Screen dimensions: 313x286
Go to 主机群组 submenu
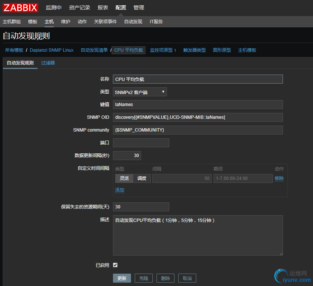tap(12, 21)
